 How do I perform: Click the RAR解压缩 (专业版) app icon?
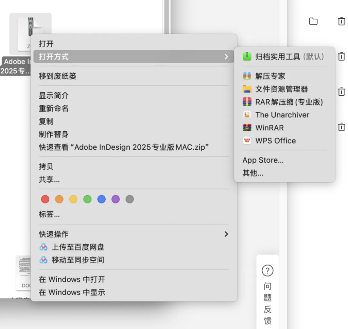[247, 102]
